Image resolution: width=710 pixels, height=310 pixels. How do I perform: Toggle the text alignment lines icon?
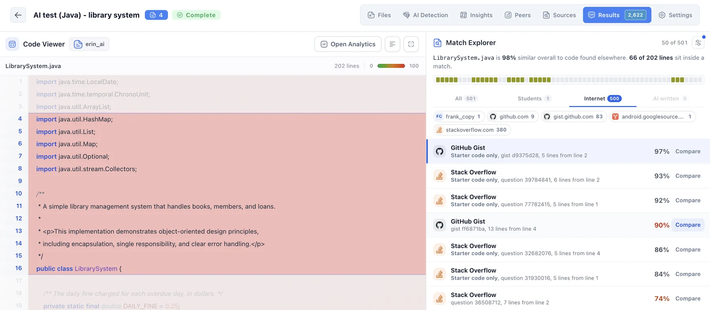click(x=392, y=44)
